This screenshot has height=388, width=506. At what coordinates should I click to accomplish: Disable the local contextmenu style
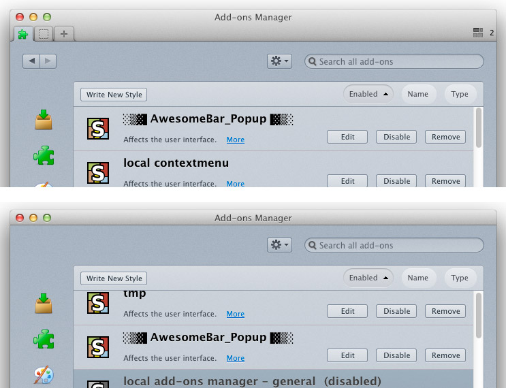[396, 181]
